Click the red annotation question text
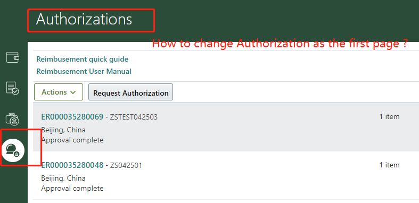The image size is (419, 203). [280, 44]
